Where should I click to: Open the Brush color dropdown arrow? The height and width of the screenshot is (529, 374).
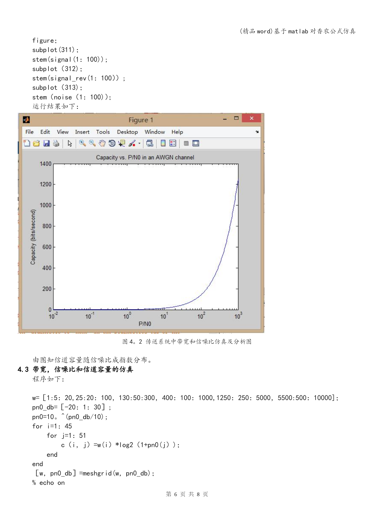[x=139, y=144]
